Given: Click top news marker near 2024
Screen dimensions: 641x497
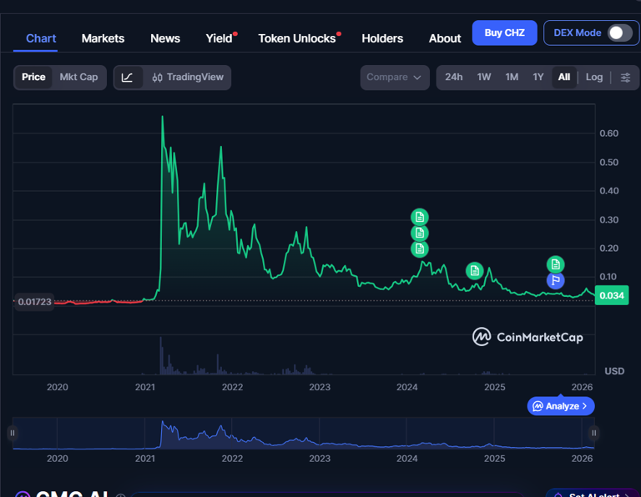Looking at the screenshot, I should (420, 217).
